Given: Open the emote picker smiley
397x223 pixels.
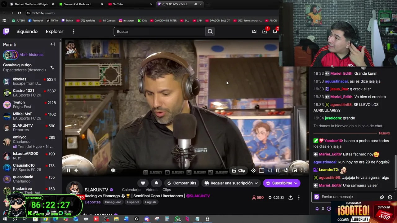Looking at the screenshot, I should point(390,197).
